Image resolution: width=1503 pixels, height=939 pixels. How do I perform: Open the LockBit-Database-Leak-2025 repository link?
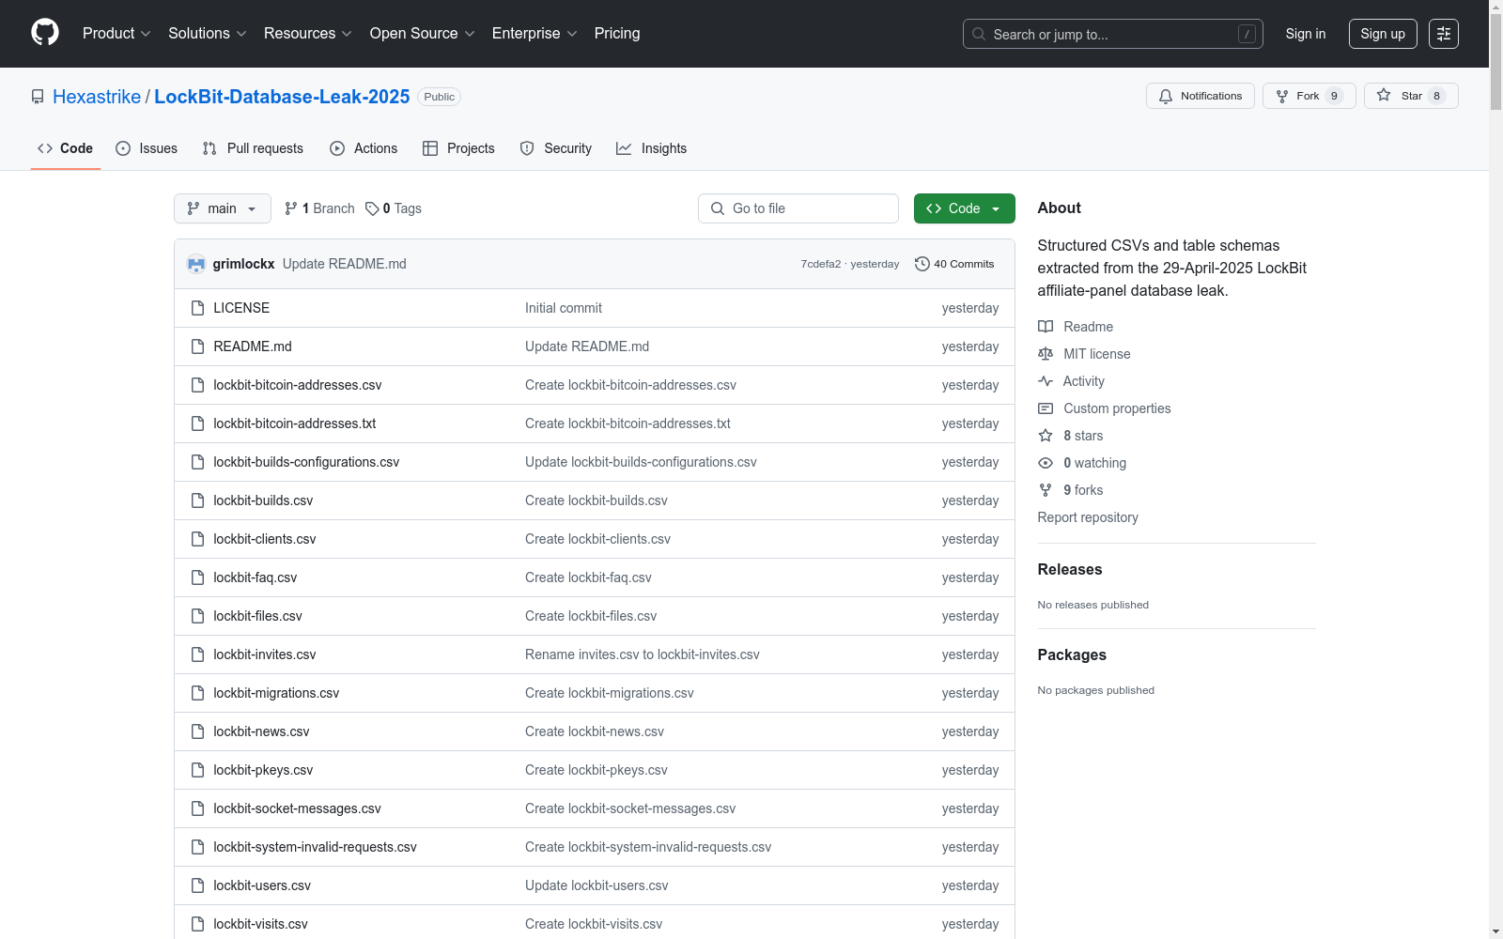tap(282, 97)
